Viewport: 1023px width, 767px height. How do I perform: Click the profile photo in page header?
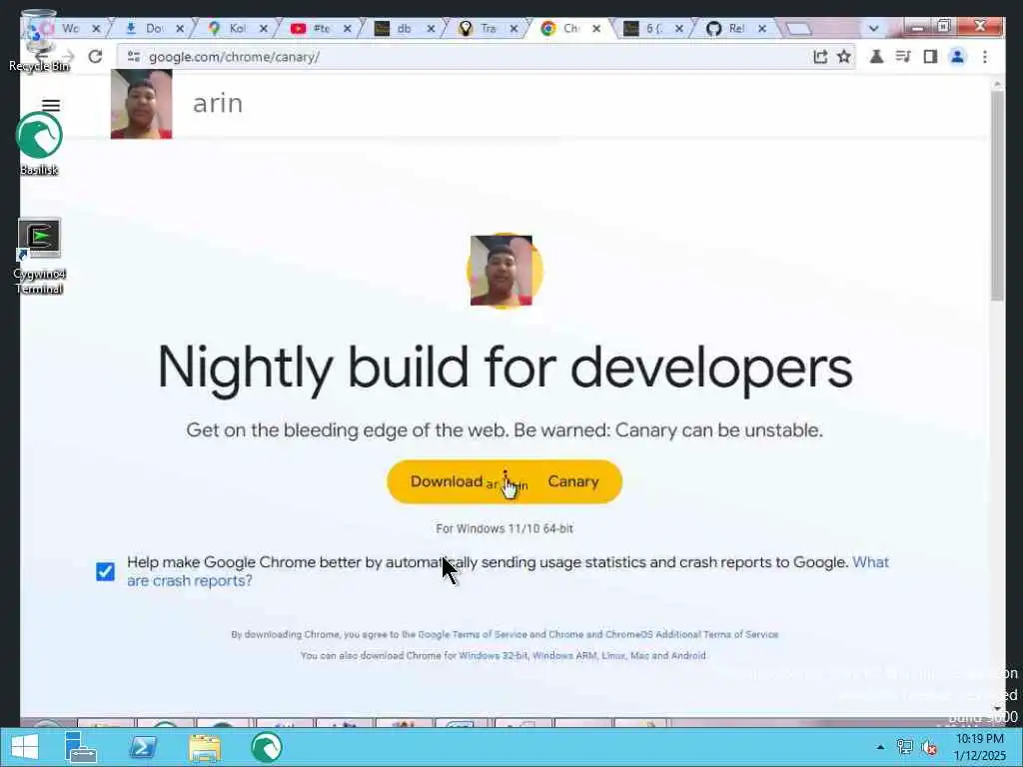coord(142,104)
